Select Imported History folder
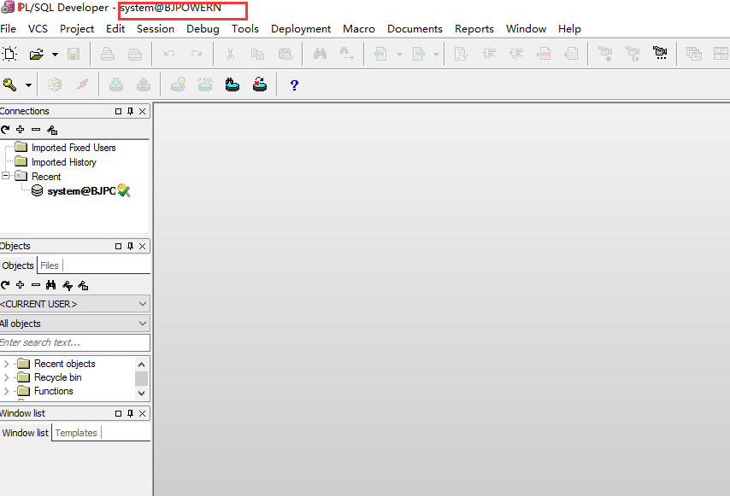Screen dimensions: 730x496 64,161
